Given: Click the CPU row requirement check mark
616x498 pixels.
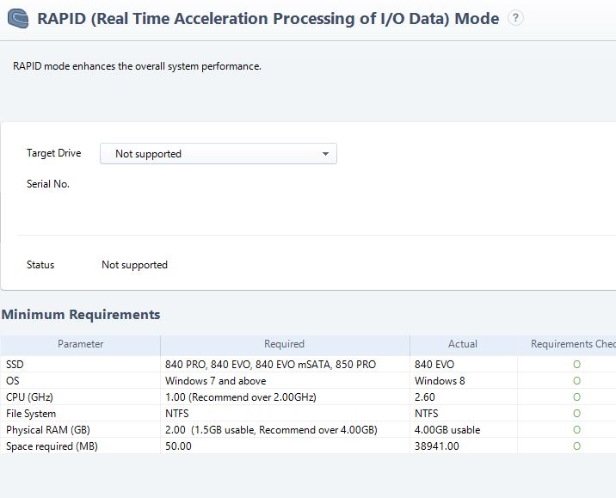Looking at the screenshot, I should pos(576,397).
